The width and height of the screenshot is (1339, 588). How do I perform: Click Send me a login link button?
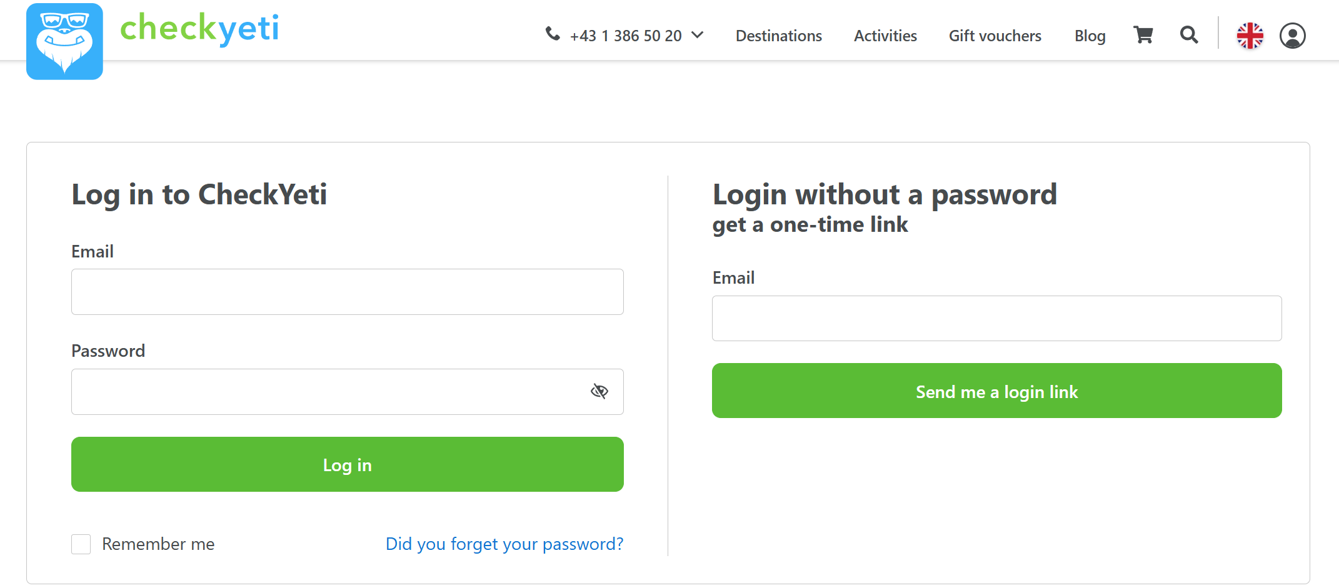point(997,391)
